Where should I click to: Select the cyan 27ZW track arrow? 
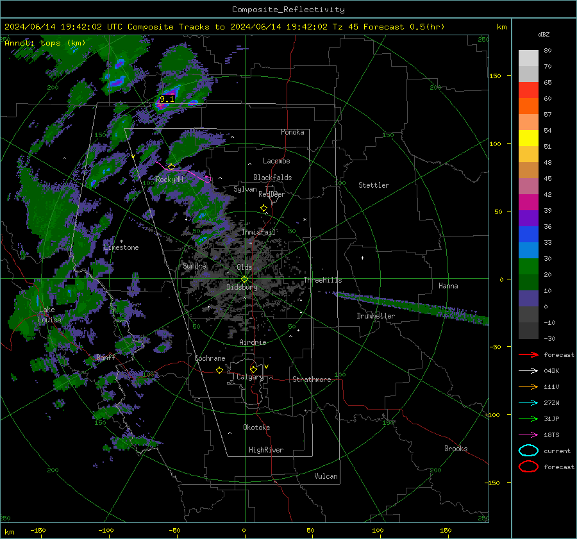point(528,403)
